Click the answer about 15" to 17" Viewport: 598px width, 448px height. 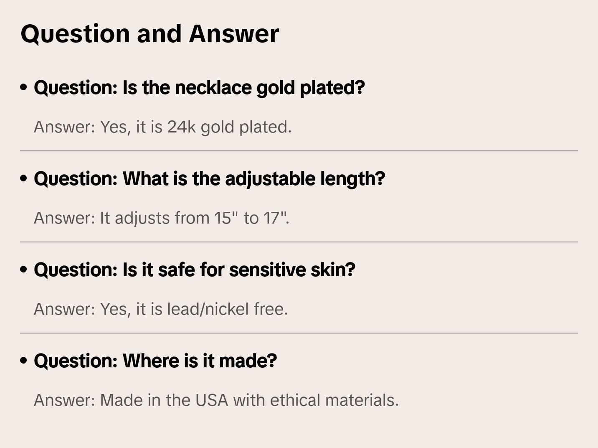161,218
